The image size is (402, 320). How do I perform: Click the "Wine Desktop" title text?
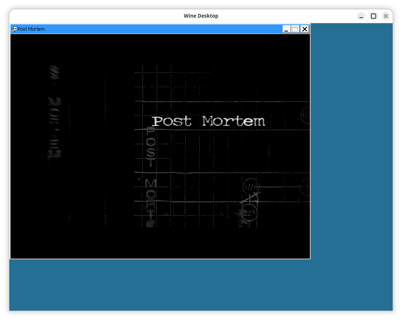pyautogui.click(x=201, y=16)
